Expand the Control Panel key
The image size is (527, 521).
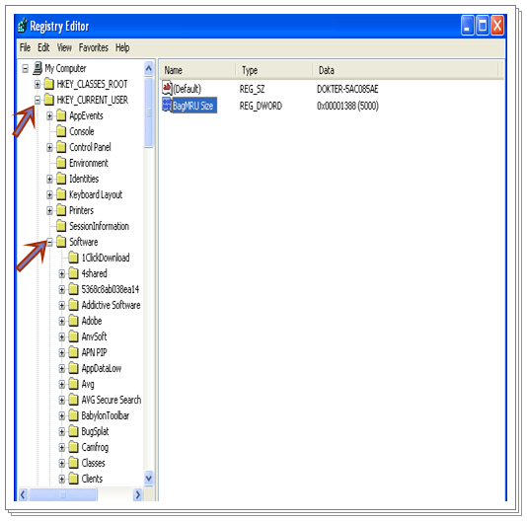[49, 148]
